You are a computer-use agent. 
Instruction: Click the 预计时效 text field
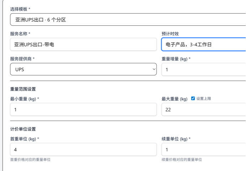pyautogui.click(x=203, y=45)
